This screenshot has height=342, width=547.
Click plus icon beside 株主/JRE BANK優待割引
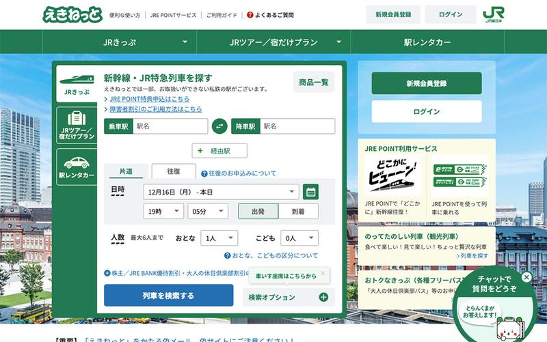click(x=107, y=273)
